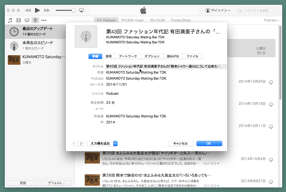The image size is (286, 192).
Task: Click the デフォルト… button
Action: [56, 183]
